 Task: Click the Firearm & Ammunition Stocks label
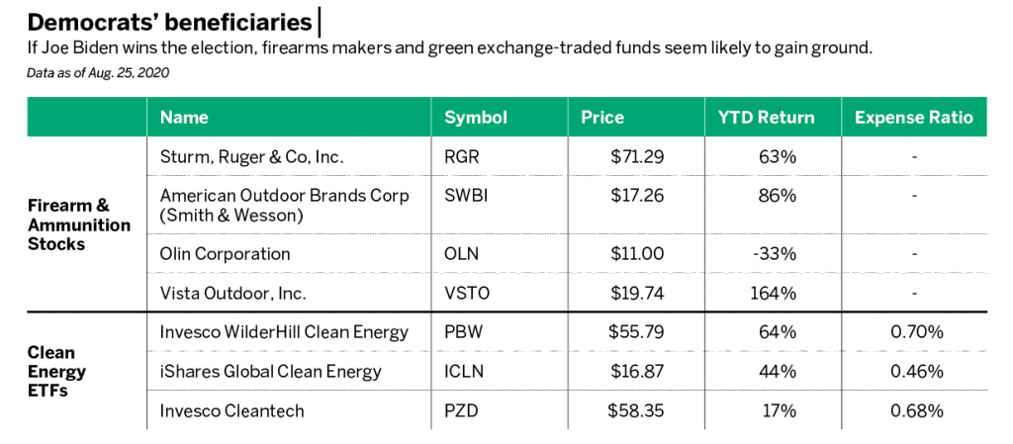(79, 225)
